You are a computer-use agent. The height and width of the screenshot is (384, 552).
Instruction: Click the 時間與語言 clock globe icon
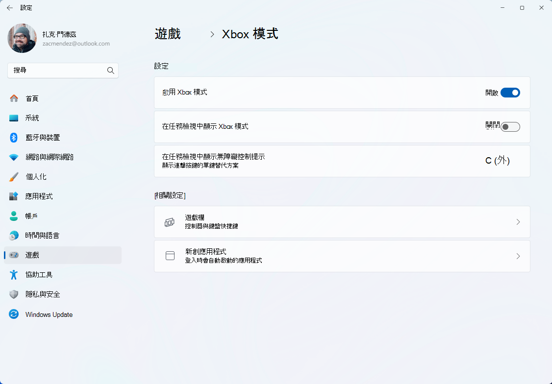point(14,236)
